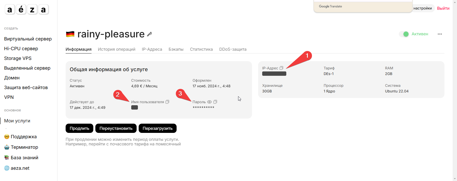The width and height of the screenshot is (457, 181).
Task: Select VPN in the sidebar
Action: [x=9, y=97]
